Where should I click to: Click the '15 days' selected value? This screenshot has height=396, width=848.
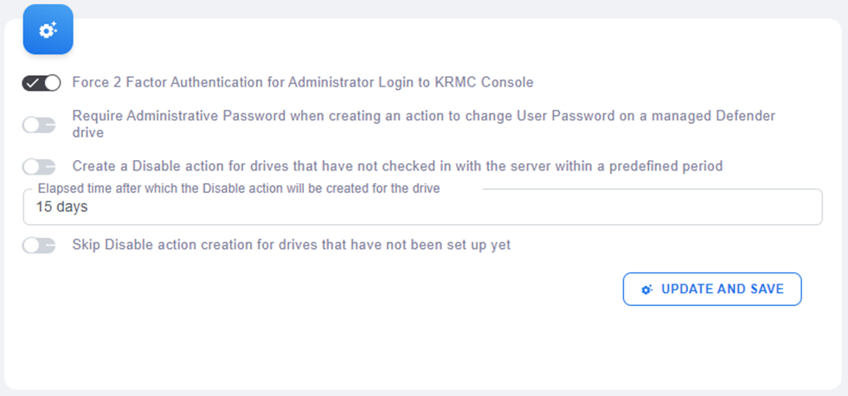point(61,208)
